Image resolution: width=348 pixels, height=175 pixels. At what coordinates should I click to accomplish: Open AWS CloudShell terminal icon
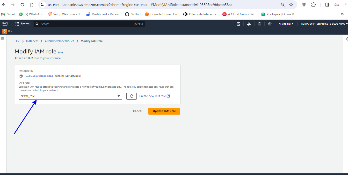(x=238, y=24)
